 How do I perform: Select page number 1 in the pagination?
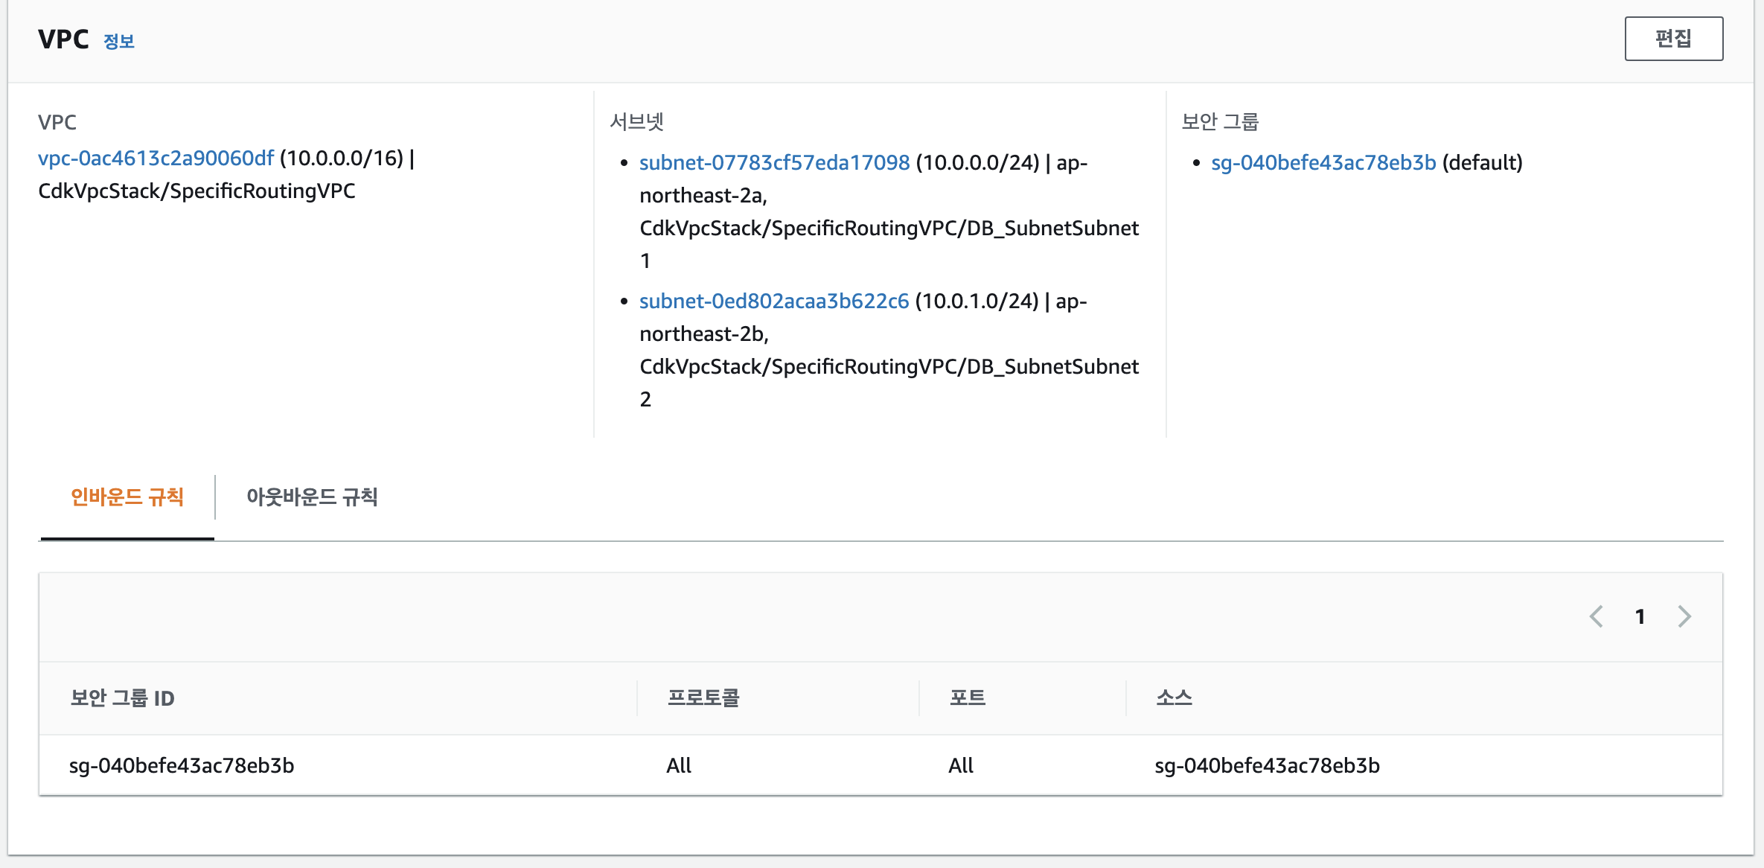(x=1640, y=616)
